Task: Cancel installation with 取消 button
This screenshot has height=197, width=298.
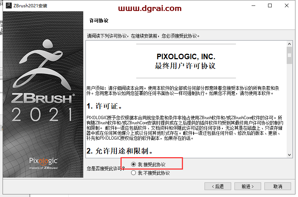Action: [278, 186]
